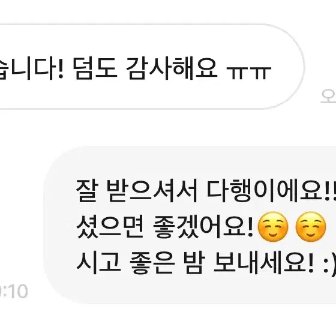The width and height of the screenshot is (336, 336).
Task: Click the word 셨으면
Action: 110,227
